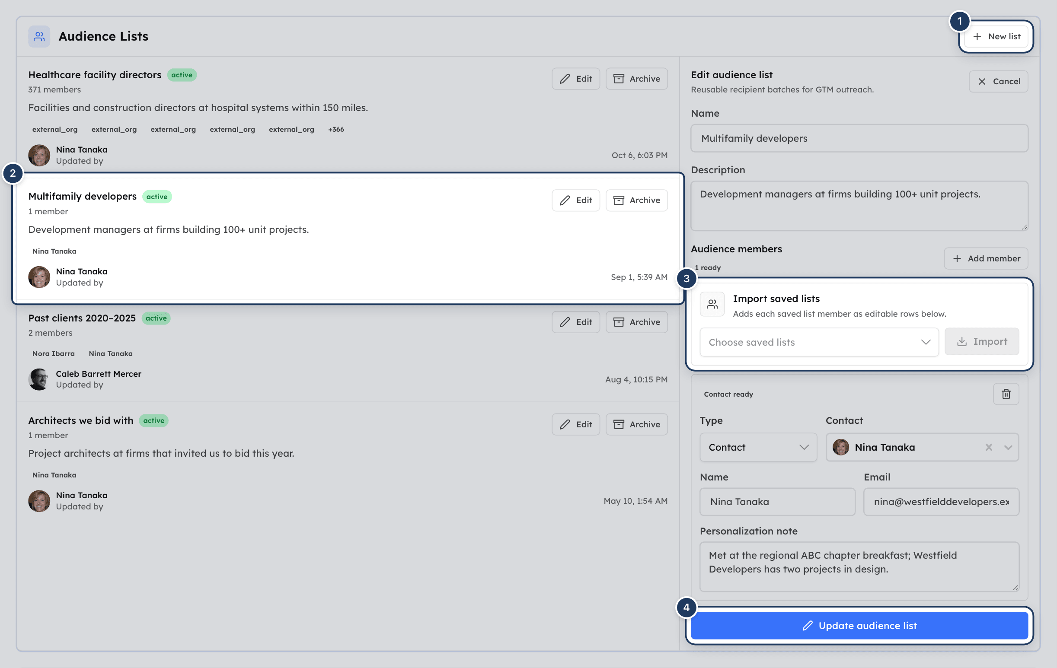The height and width of the screenshot is (668, 1057).
Task: Click the Description text area
Action: point(859,206)
